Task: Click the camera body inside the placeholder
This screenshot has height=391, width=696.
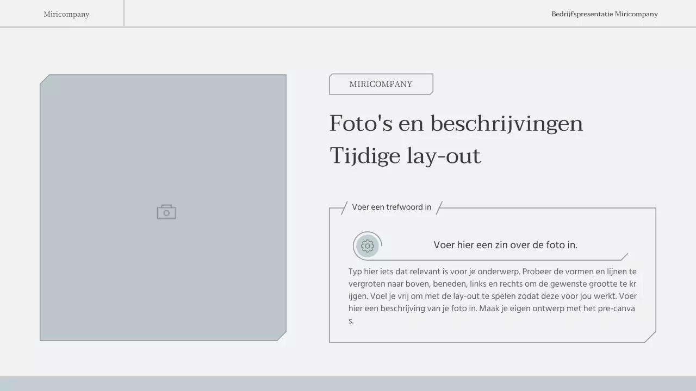Action: (166, 213)
